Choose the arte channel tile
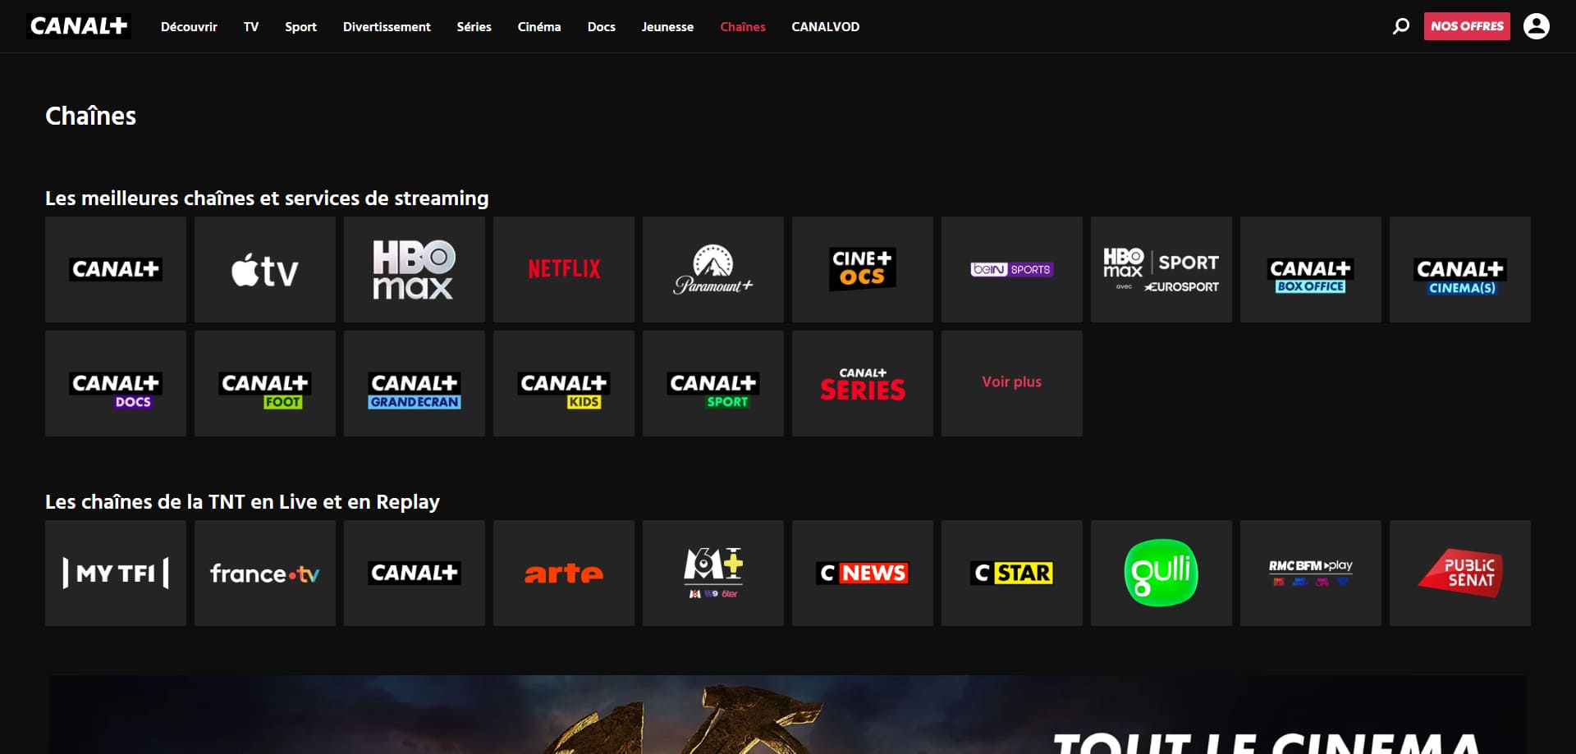 [564, 573]
